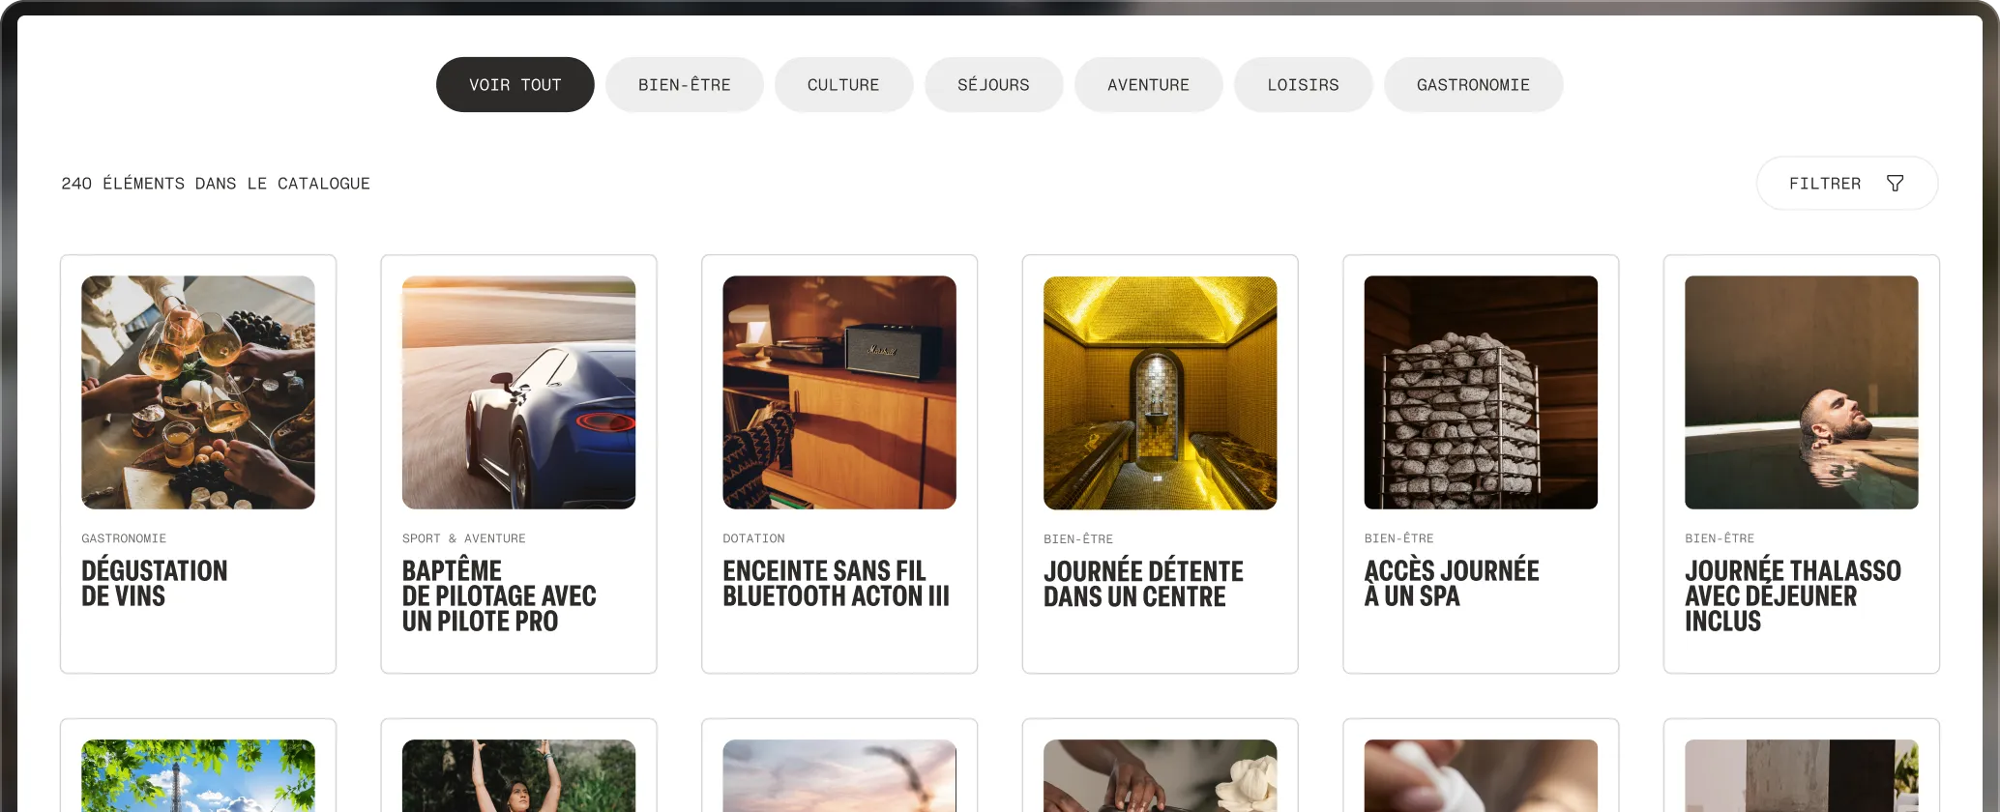Viewport: 2000px width, 812px height.
Task: Select the VOIR TOUT filter tab
Action: pyautogui.click(x=515, y=85)
